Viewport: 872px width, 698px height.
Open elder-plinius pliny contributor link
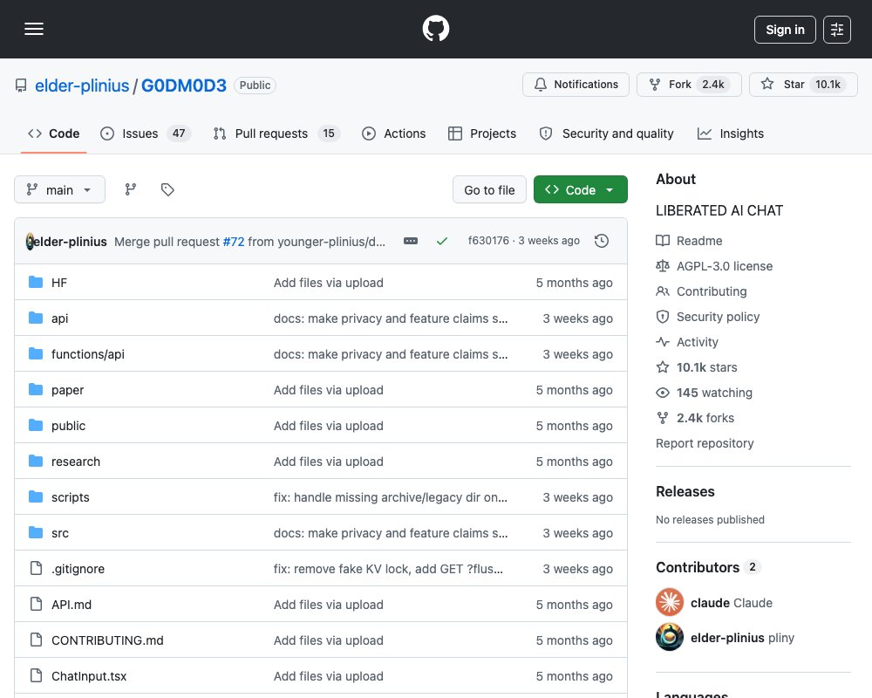742,638
